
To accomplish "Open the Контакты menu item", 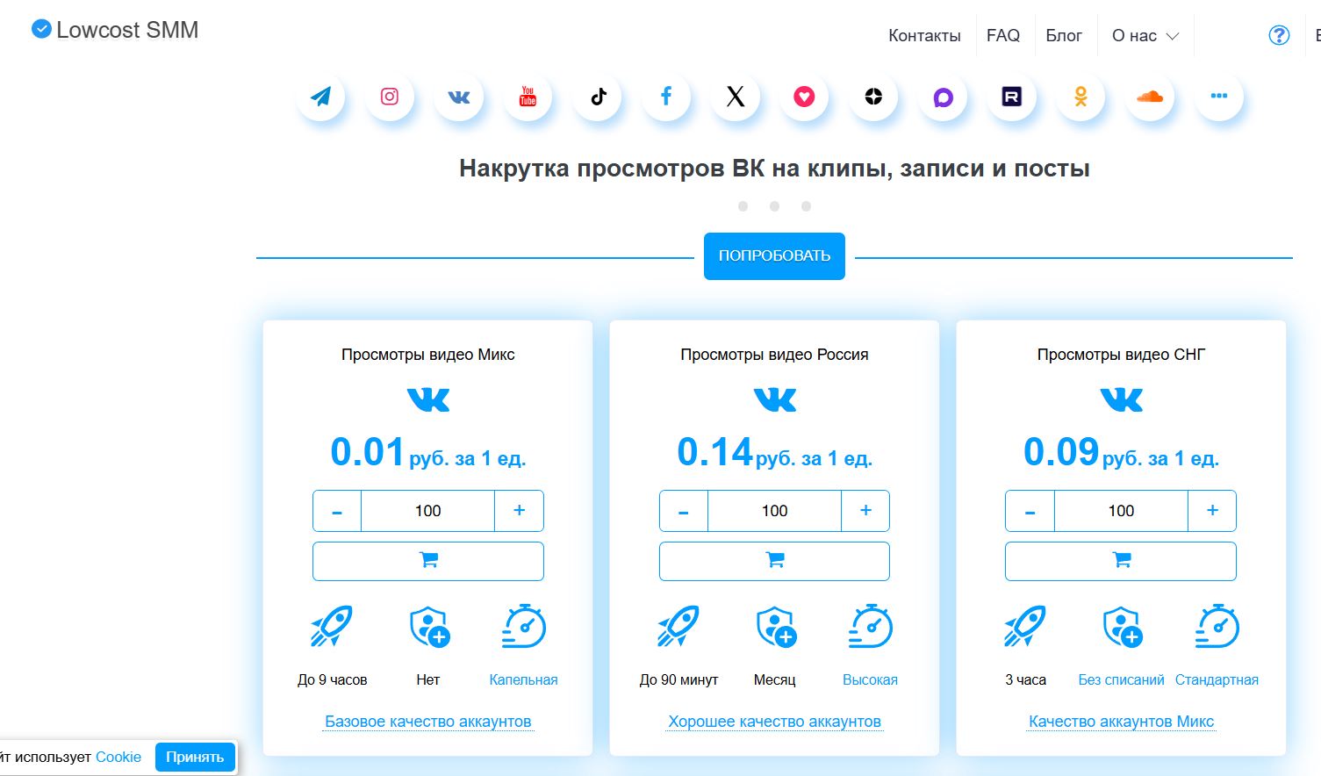I will click(x=923, y=35).
